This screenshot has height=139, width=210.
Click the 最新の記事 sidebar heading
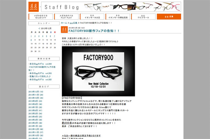click(x=44, y=59)
